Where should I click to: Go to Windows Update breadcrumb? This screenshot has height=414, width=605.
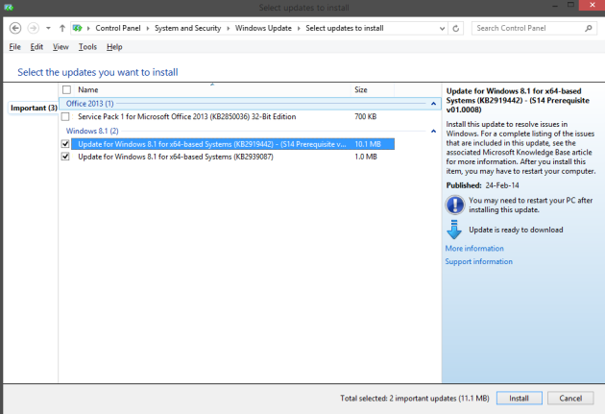[263, 28]
